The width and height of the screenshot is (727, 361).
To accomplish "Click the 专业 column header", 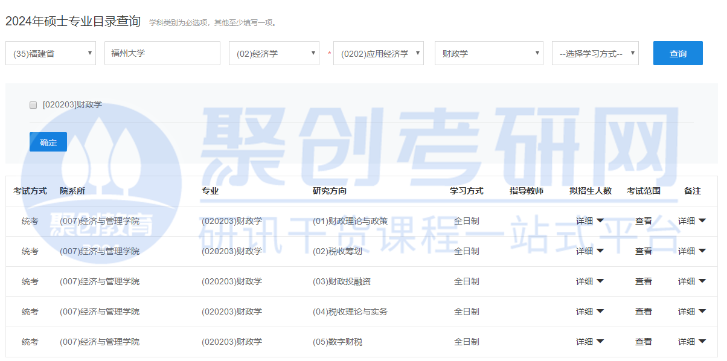I will click(x=210, y=191).
